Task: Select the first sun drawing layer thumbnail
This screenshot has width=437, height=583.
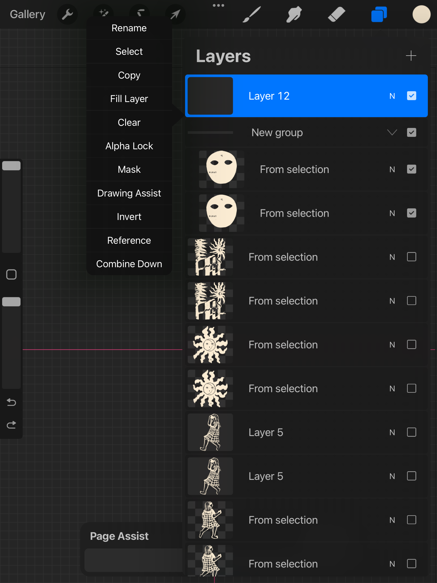Action: 210,345
